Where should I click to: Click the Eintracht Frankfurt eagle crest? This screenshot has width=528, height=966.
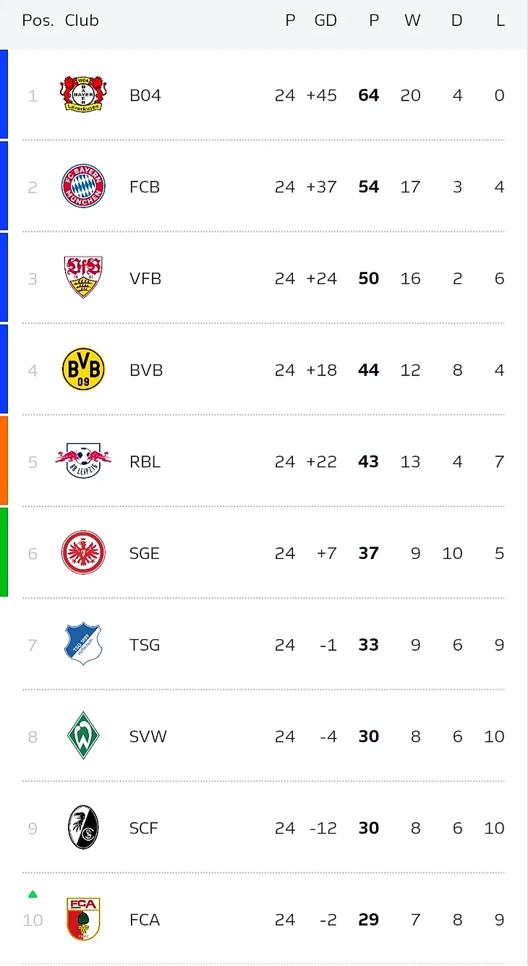pos(83,553)
